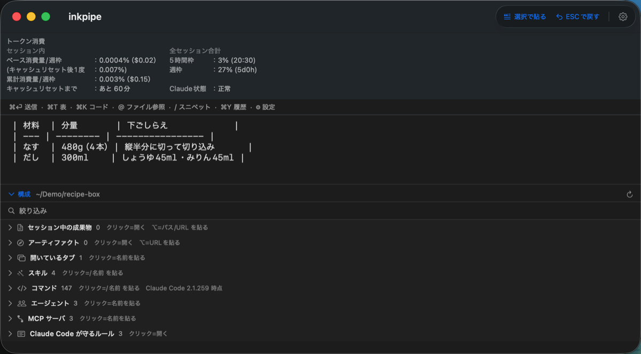The width and height of the screenshot is (641, 354).
Task: Click the トークン消費 heading
Action: [x=26, y=41]
